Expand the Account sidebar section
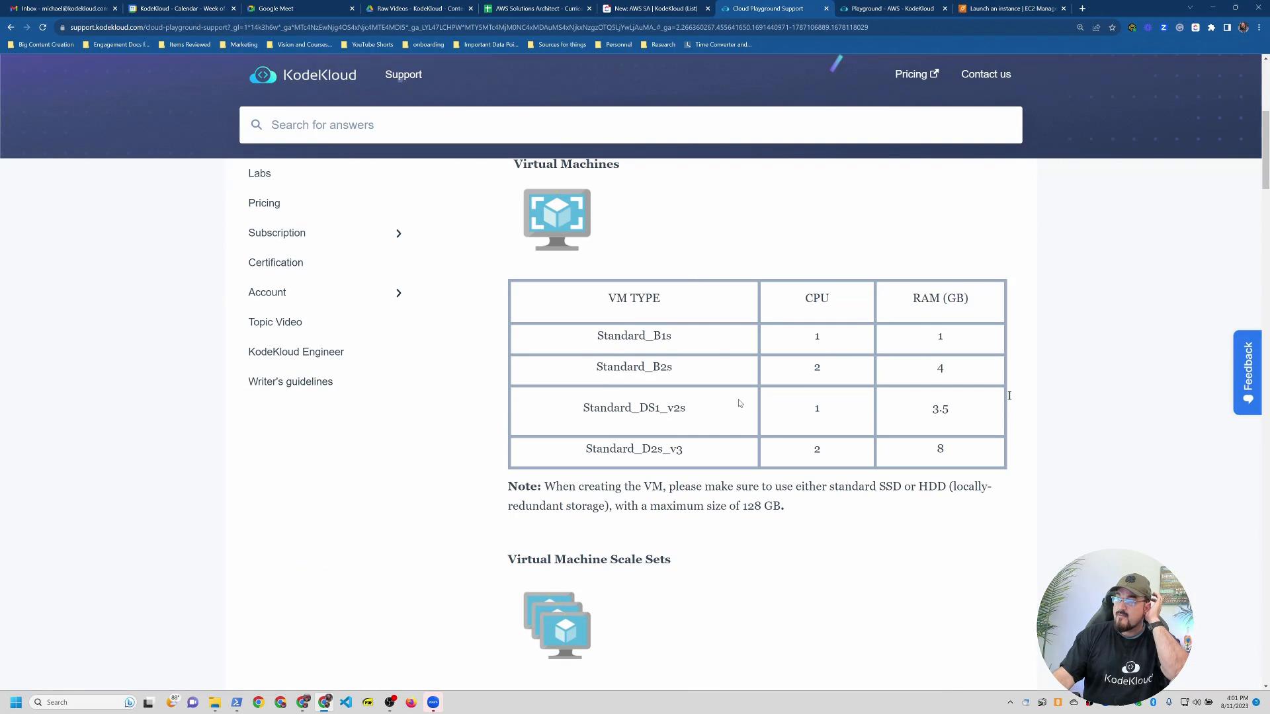This screenshot has width=1270, height=714. click(x=398, y=293)
